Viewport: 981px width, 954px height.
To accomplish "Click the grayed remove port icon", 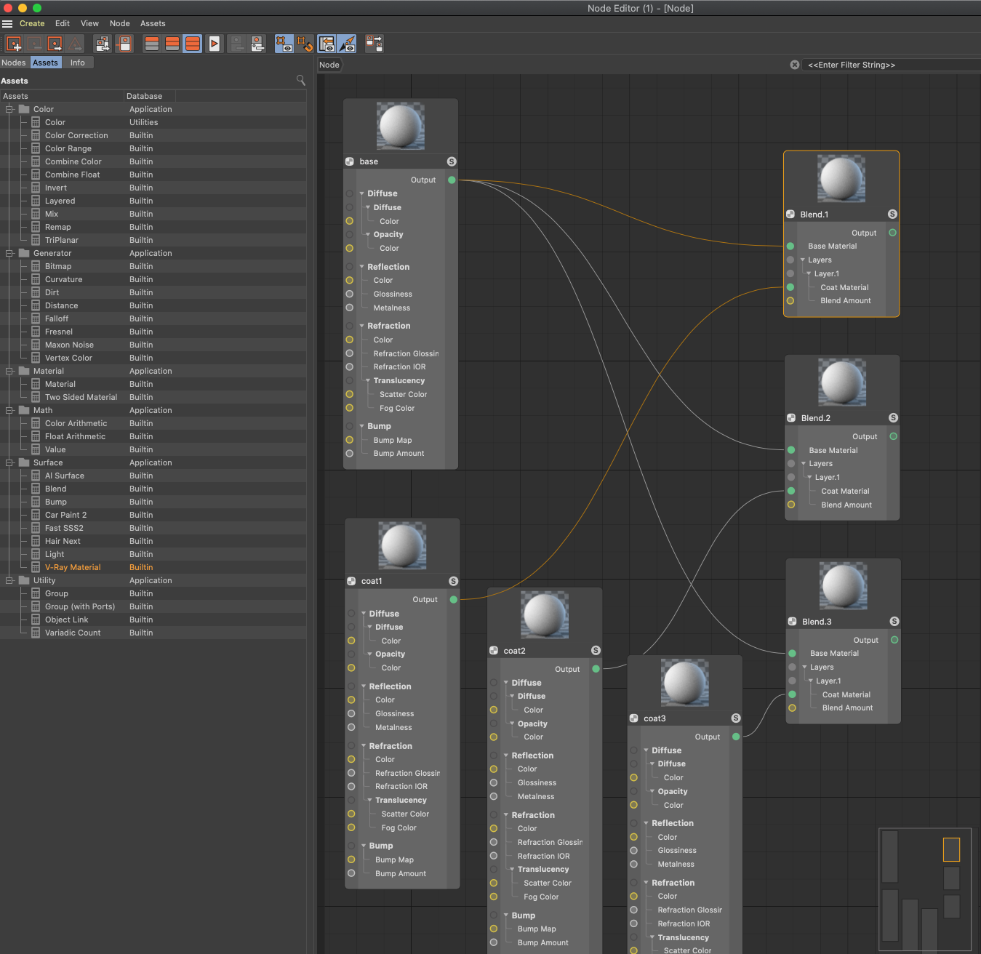I will 237,44.
